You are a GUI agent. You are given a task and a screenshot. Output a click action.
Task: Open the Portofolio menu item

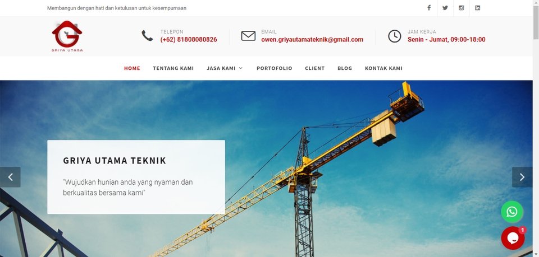[x=275, y=68]
